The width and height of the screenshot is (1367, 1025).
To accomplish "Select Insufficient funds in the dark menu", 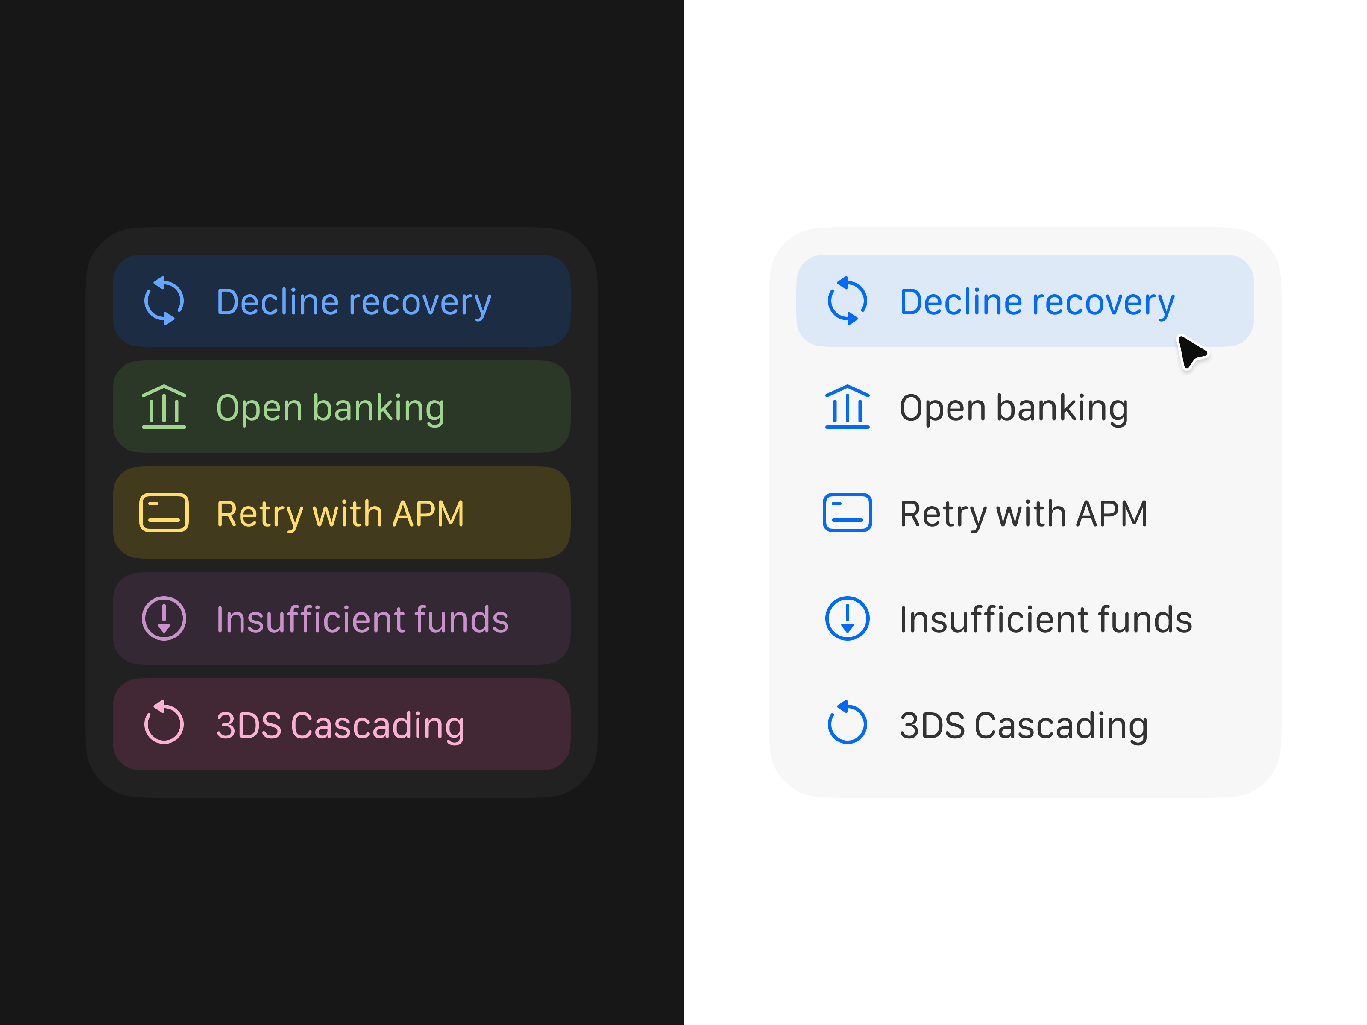I will 342,618.
